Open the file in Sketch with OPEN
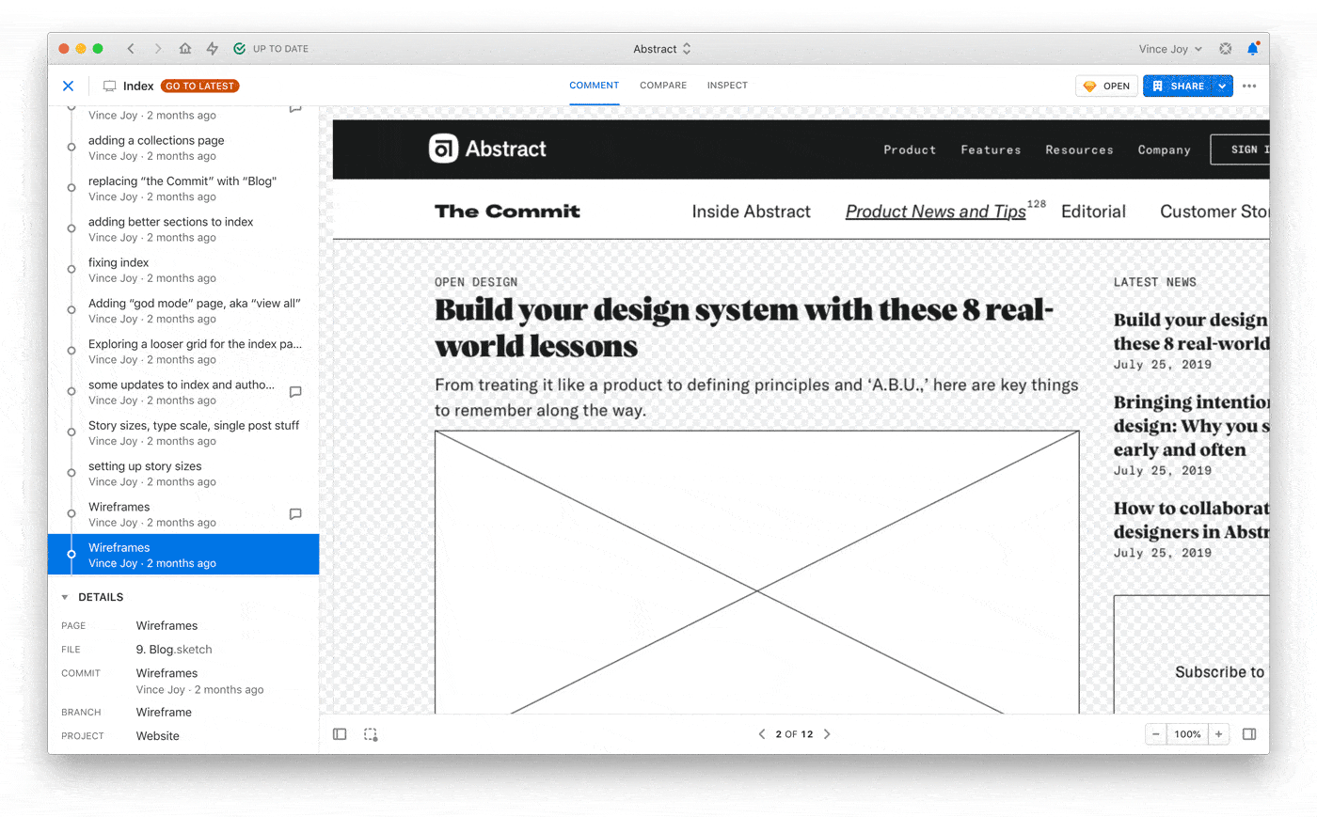The height and width of the screenshot is (817, 1317). tap(1107, 86)
